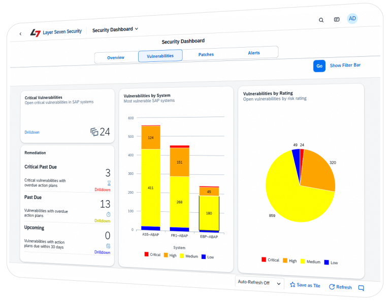Select the EBP~ABAP orange 45 bar segment
Image resolution: width=390 pixels, height=301 pixels.
(x=209, y=192)
